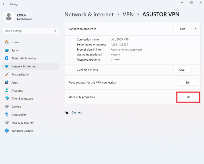The image size is (204, 164).
Task: Open the Get help link
Action: point(77,112)
